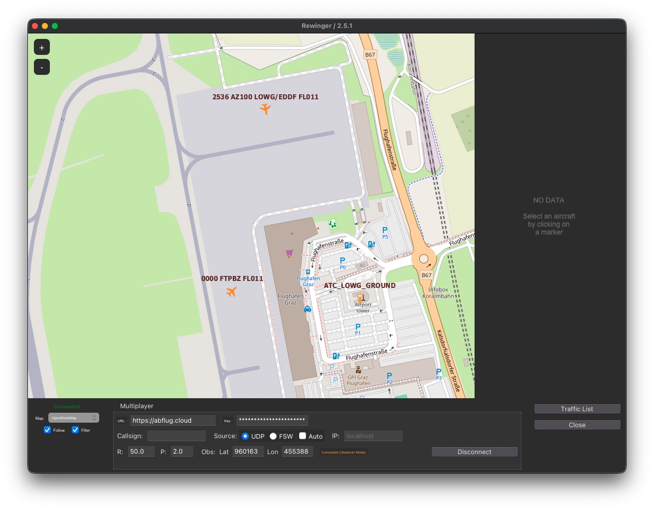The width and height of the screenshot is (654, 510).
Task: Select the FSW source radio button
Action: (x=273, y=436)
